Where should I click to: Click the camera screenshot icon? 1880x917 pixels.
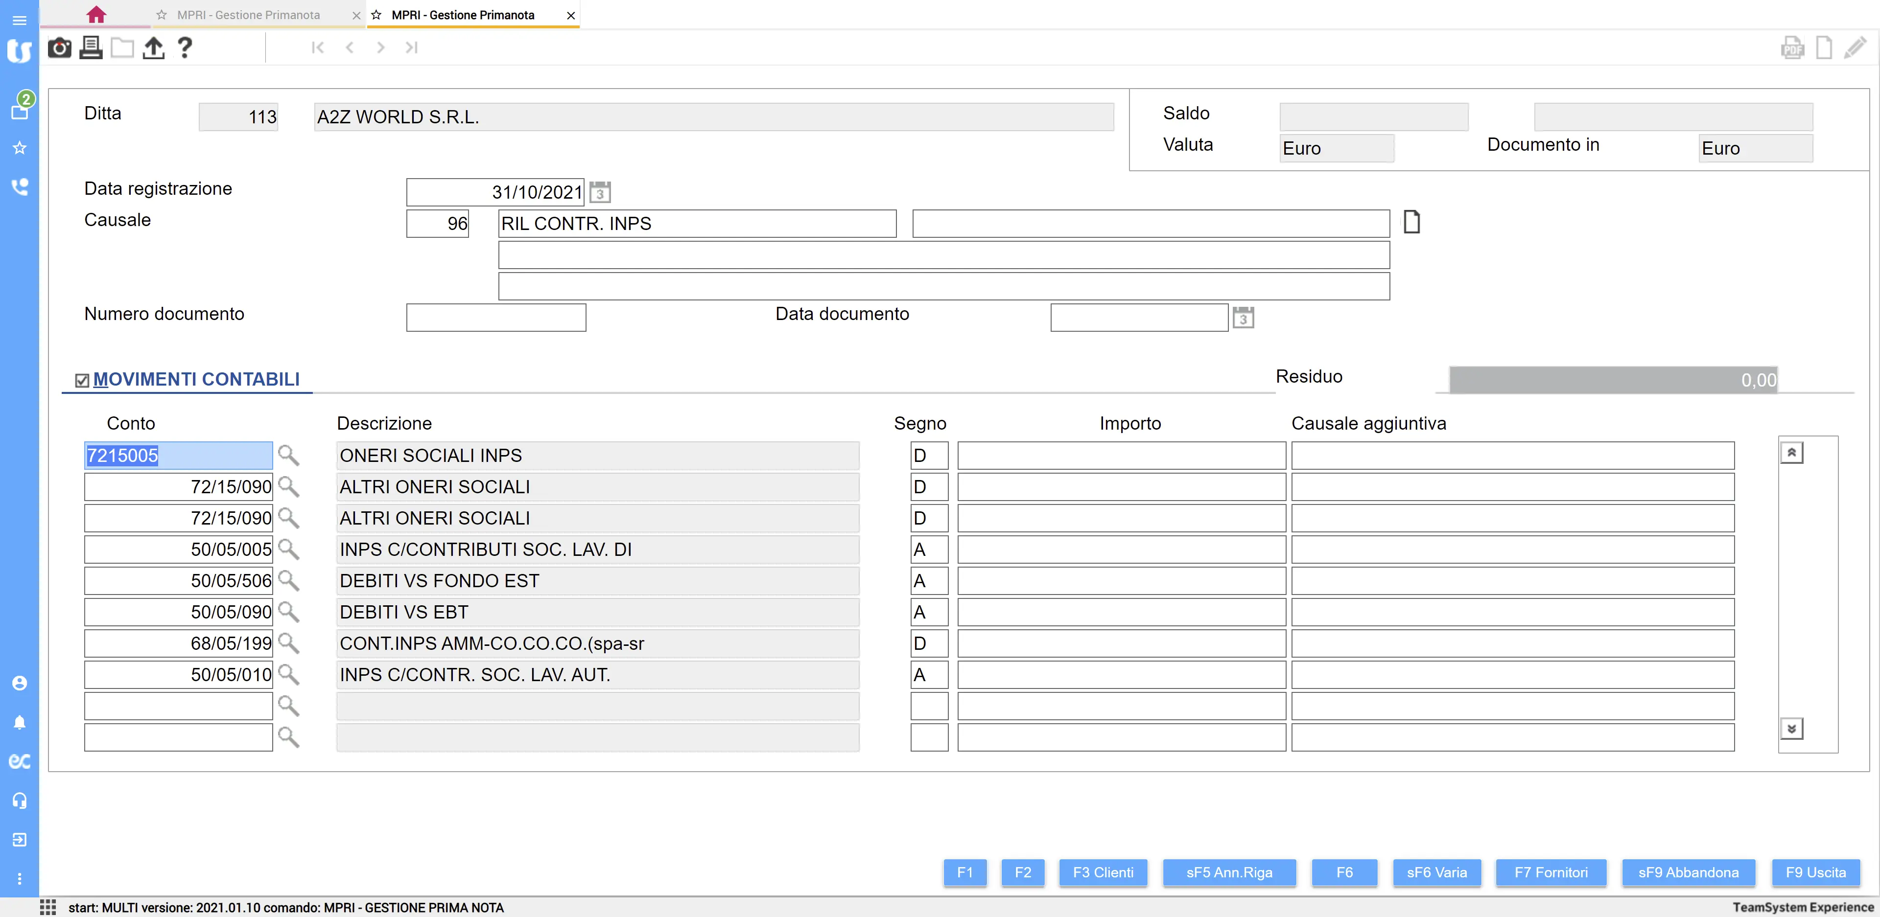click(59, 48)
